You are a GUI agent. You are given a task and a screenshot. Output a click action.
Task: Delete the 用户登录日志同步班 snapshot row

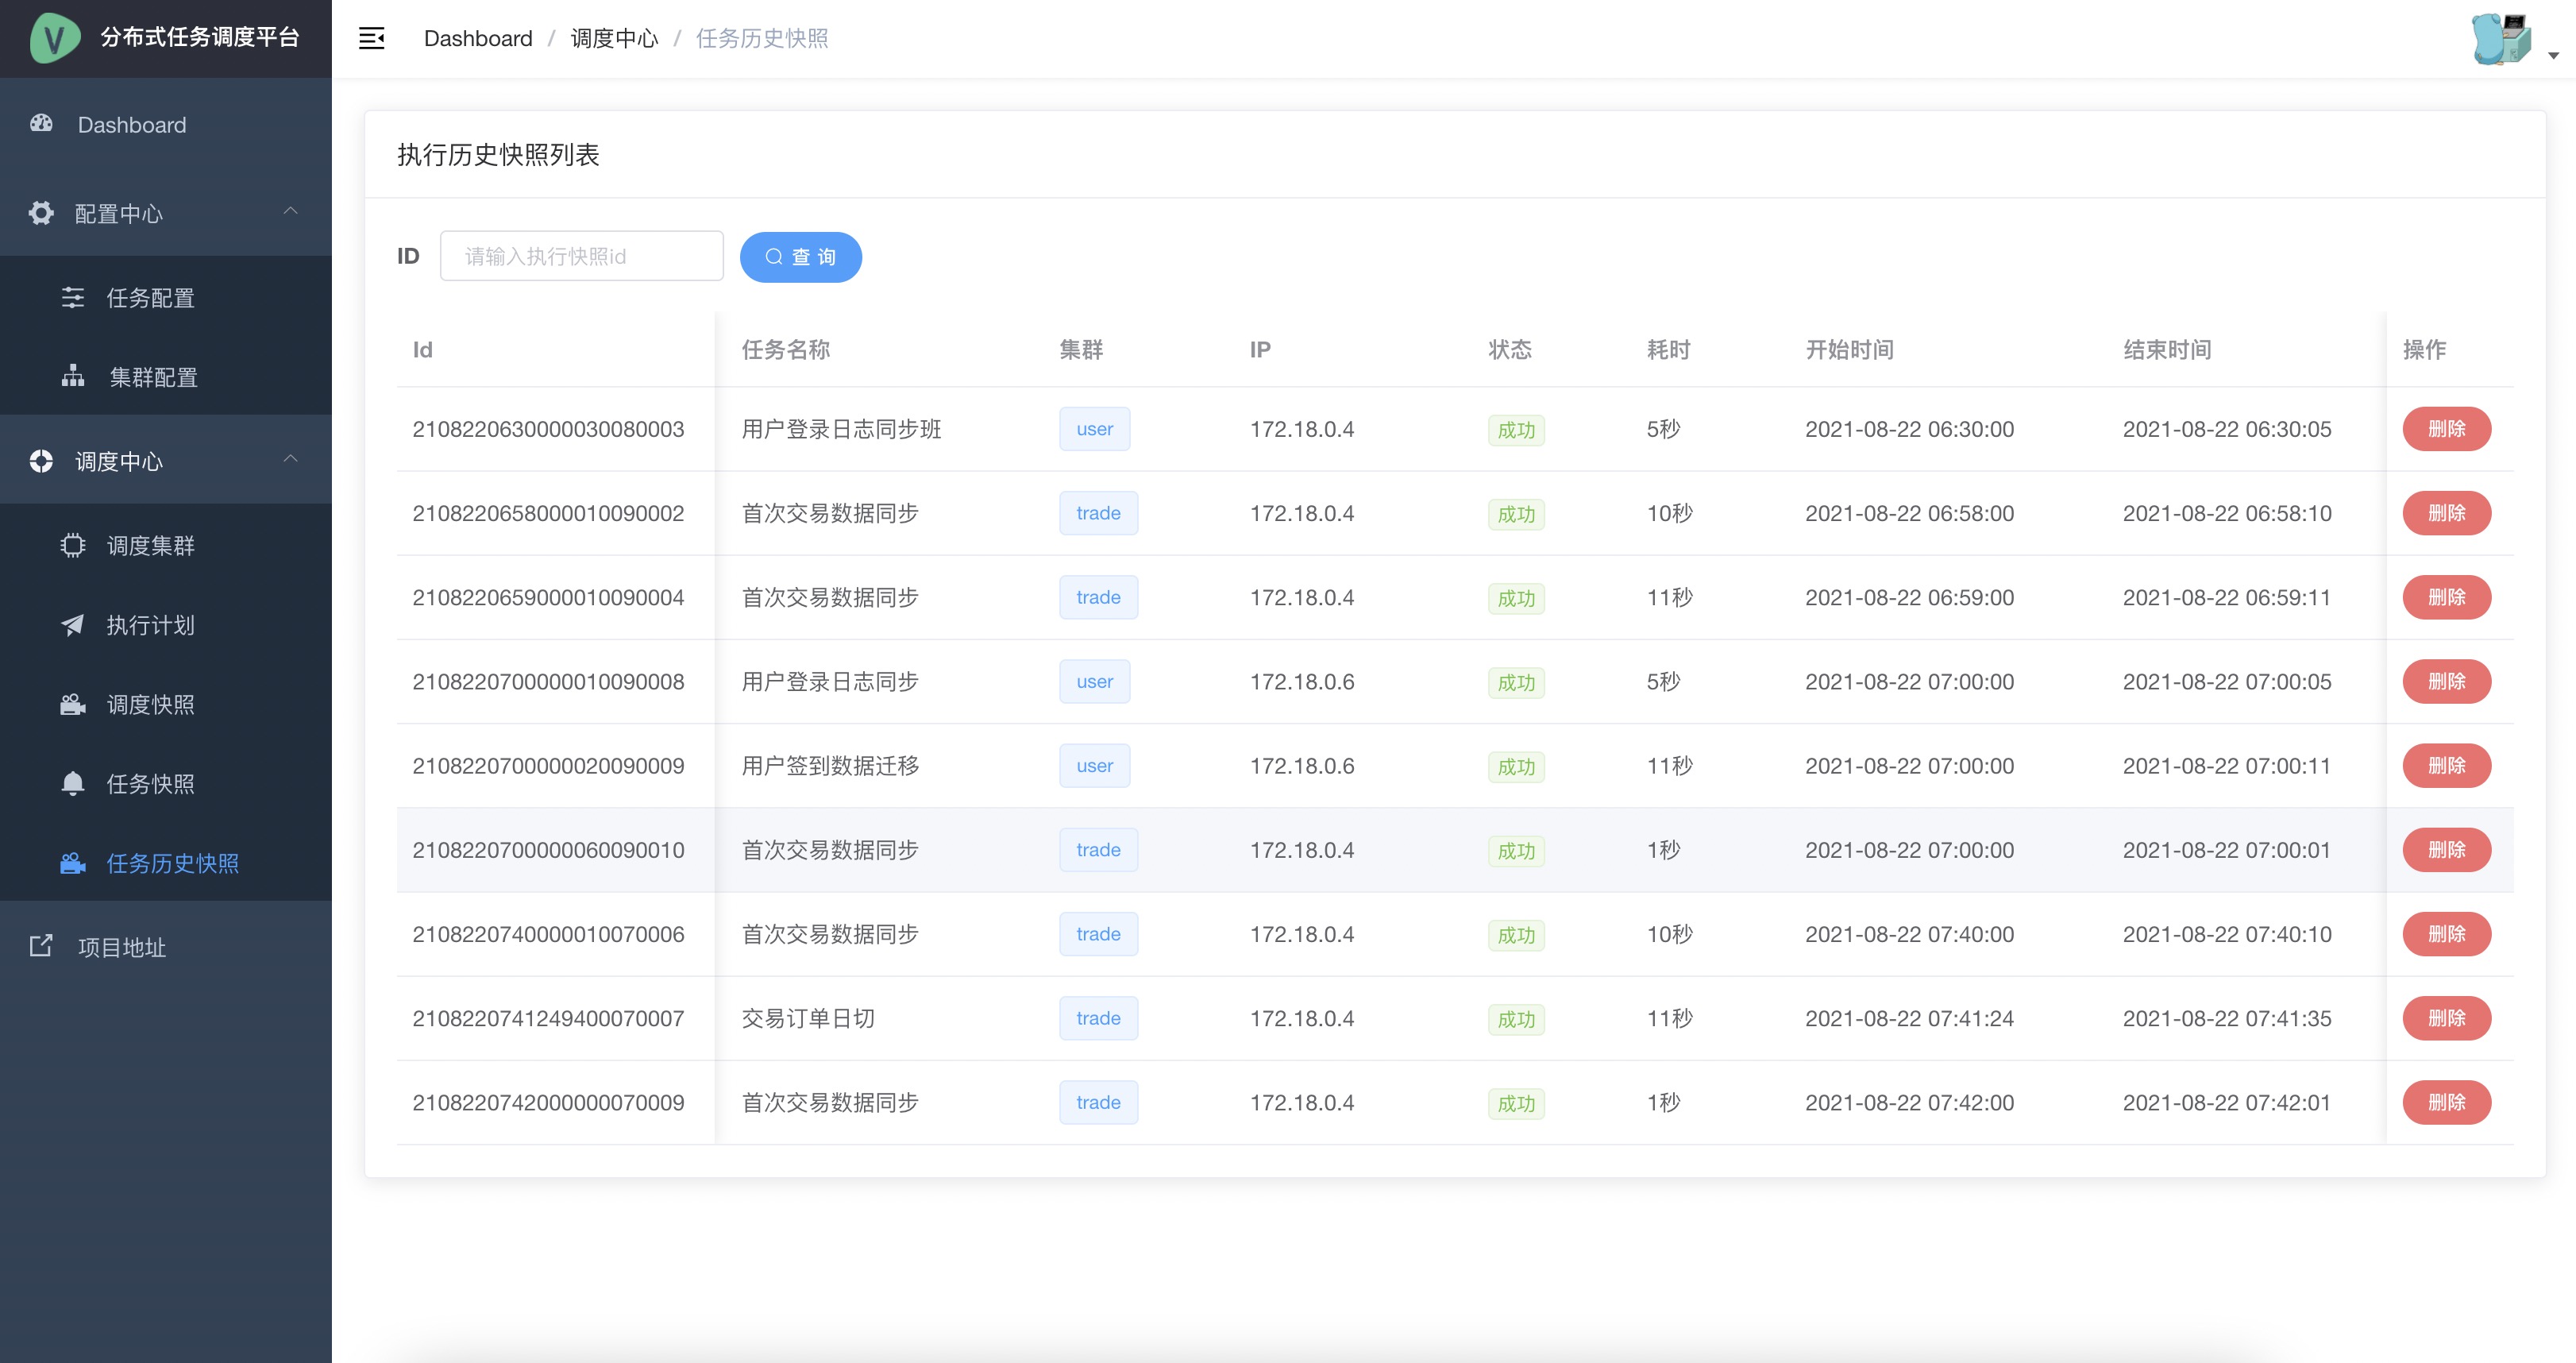(2446, 429)
